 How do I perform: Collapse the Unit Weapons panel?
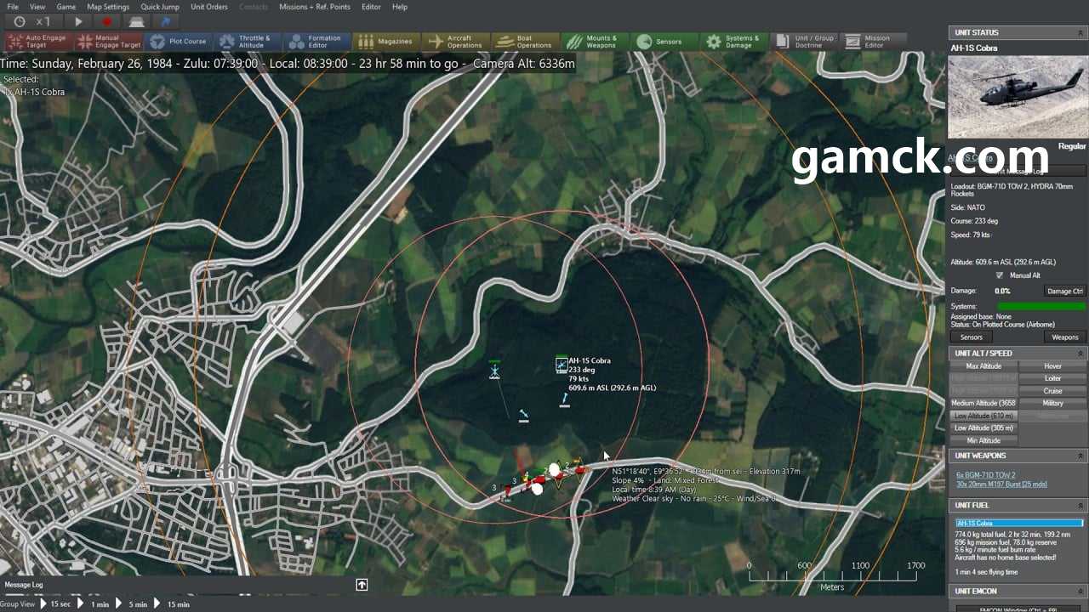1081,456
